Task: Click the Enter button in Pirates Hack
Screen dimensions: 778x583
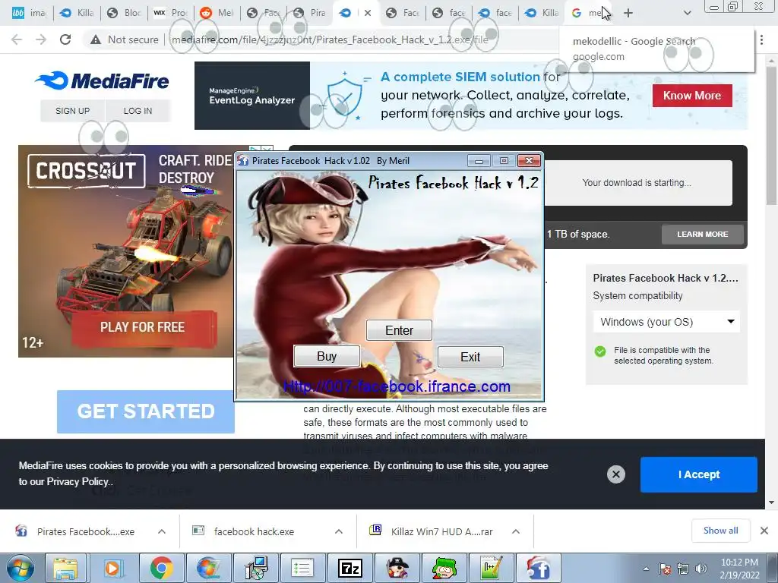Action: (399, 330)
